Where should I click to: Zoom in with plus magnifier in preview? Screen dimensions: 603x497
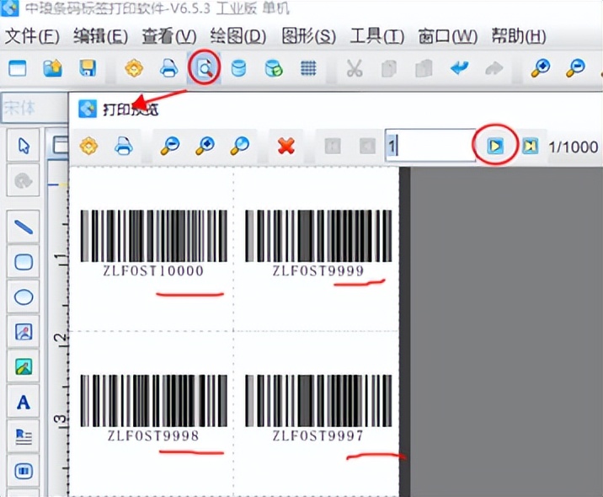[x=205, y=147]
